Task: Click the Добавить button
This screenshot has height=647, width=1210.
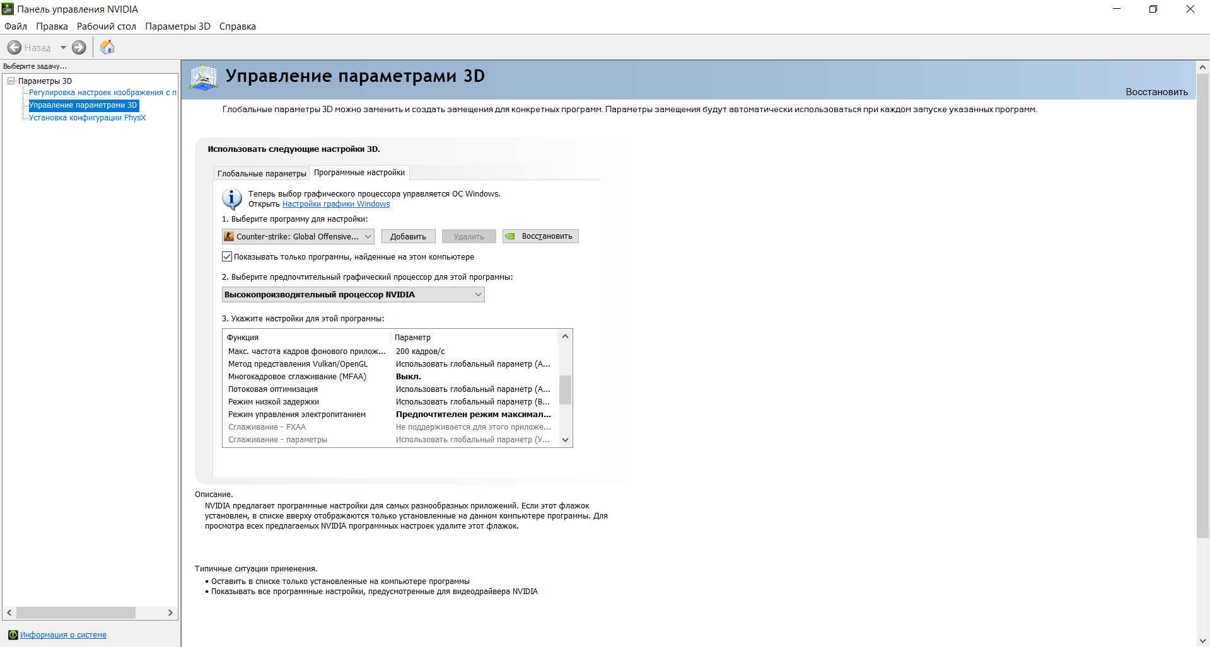Action: pyautogui.click(x=408, y=236)
